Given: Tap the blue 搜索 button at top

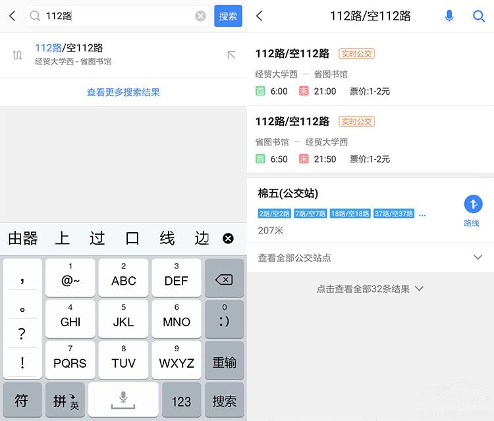Looking at the screenshot, I should 228,16.
